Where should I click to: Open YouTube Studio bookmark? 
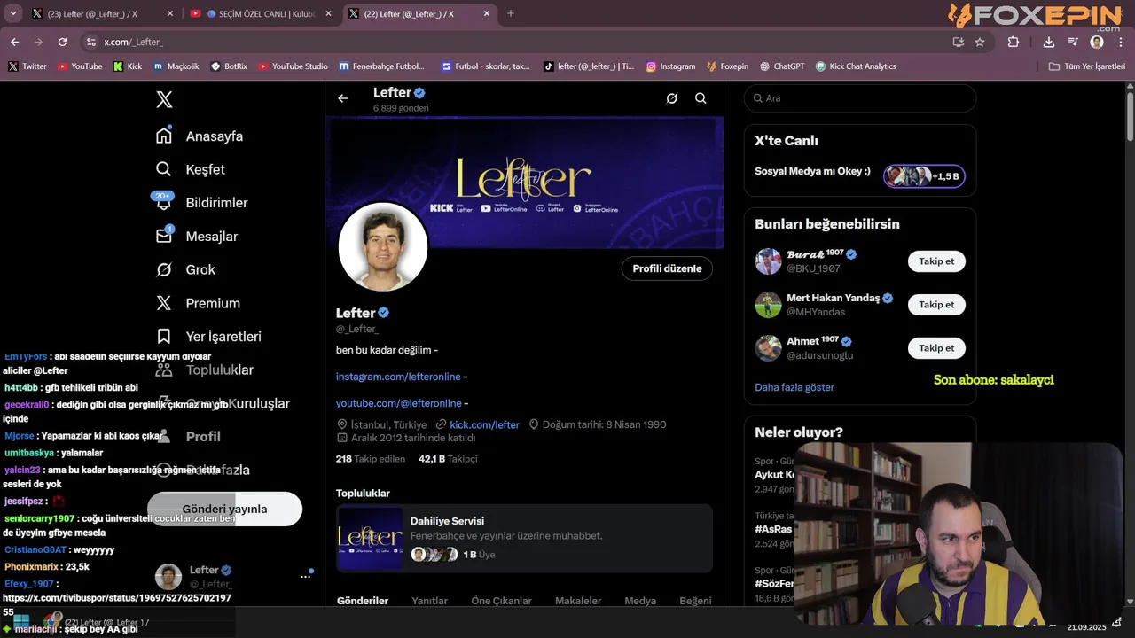[294, 66]
